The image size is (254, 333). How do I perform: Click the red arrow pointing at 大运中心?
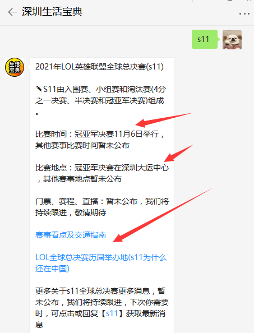pos(178,154)
